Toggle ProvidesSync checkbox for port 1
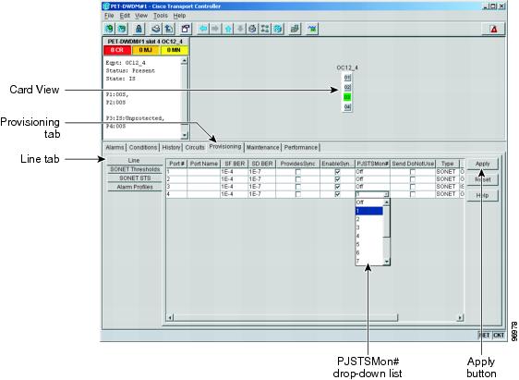This screenshot has width=519, height=380. [x=298, y=172]
